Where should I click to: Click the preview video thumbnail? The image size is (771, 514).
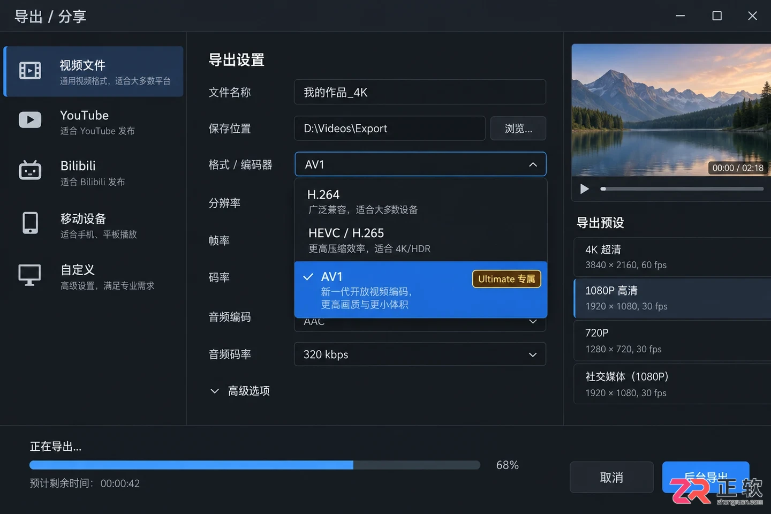click(671, 110)
